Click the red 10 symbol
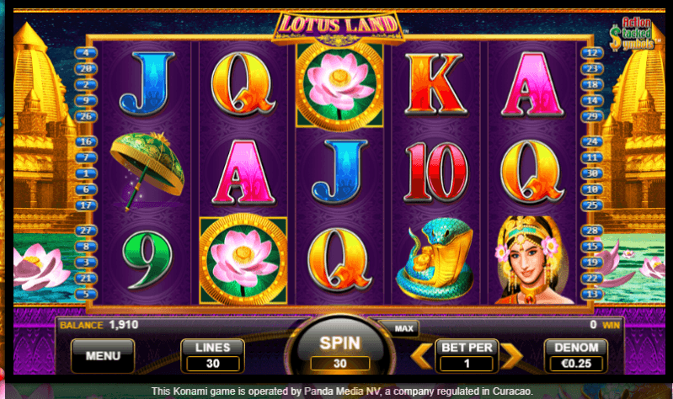 point(436,173)
